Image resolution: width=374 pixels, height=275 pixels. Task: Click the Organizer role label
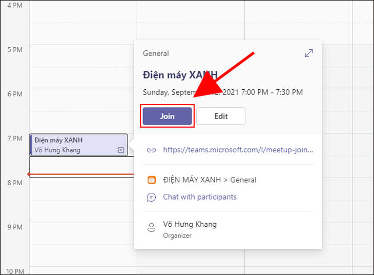(177, 235)
